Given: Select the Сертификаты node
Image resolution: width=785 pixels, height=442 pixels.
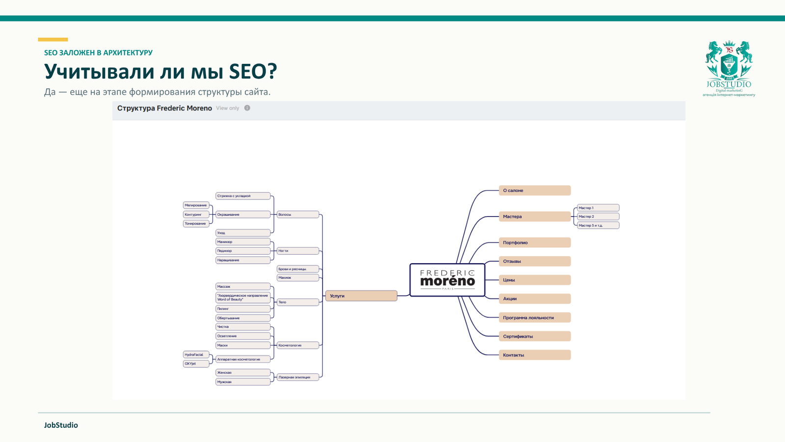Looking at the screenshot, I should point(535,336).
